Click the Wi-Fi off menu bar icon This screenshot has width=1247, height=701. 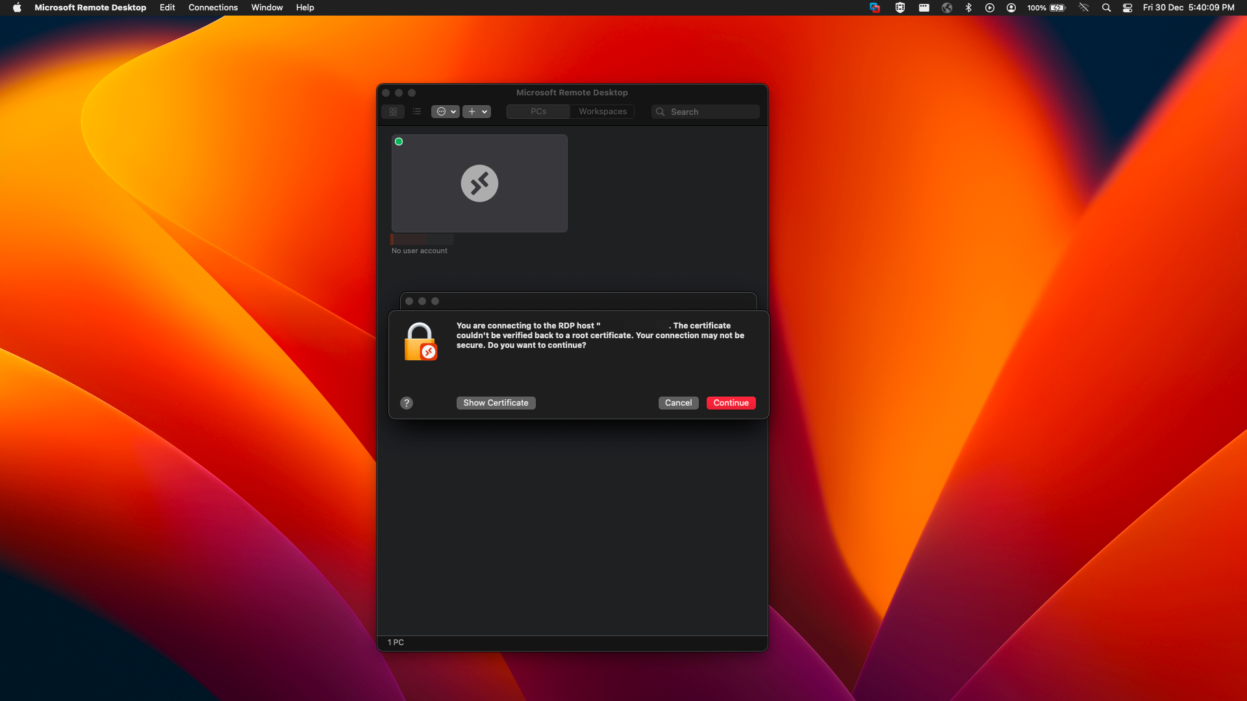coord(1083,8)
